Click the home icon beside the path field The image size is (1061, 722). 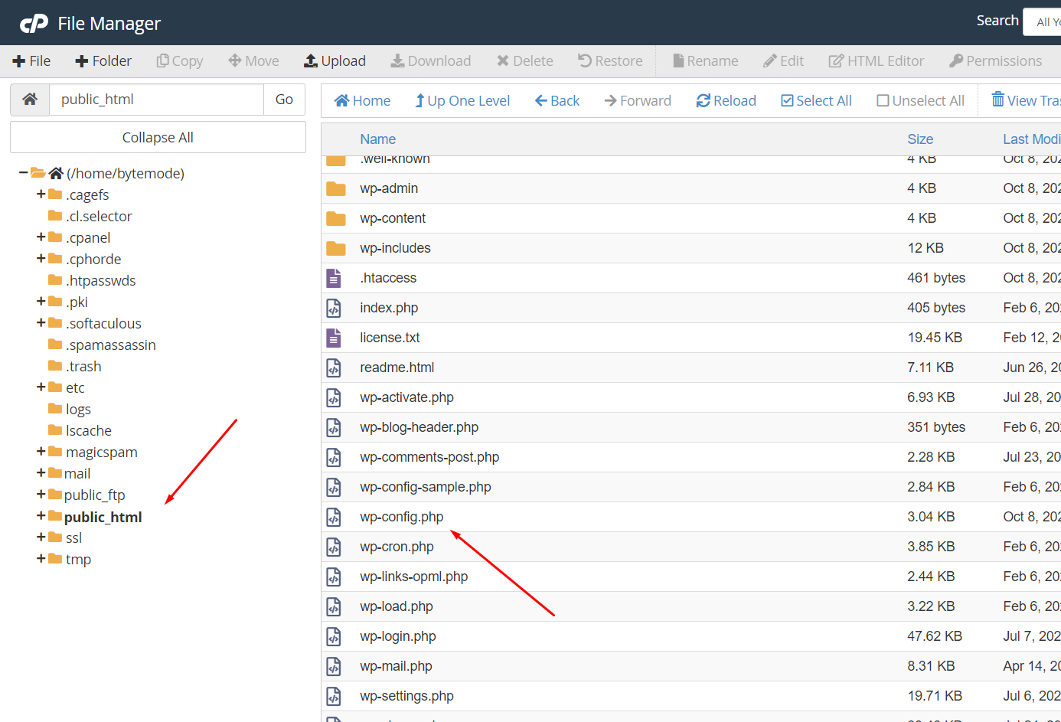[30, 100]
